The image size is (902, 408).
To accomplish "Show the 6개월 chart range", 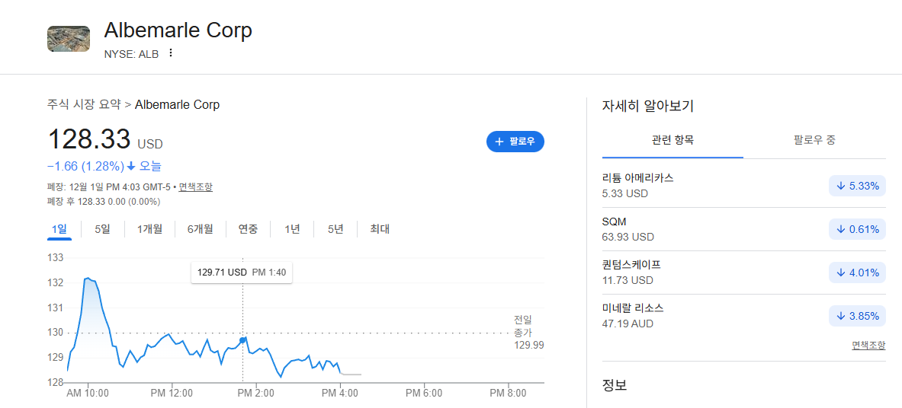I will (201, 229).
